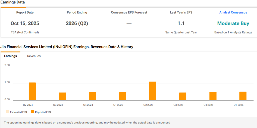Click the Q1 2026 earnings bar
The image size is (257, 128).
coord(243,96)
